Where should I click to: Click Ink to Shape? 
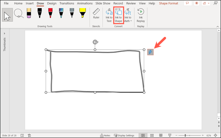click(x=118, y=15)
